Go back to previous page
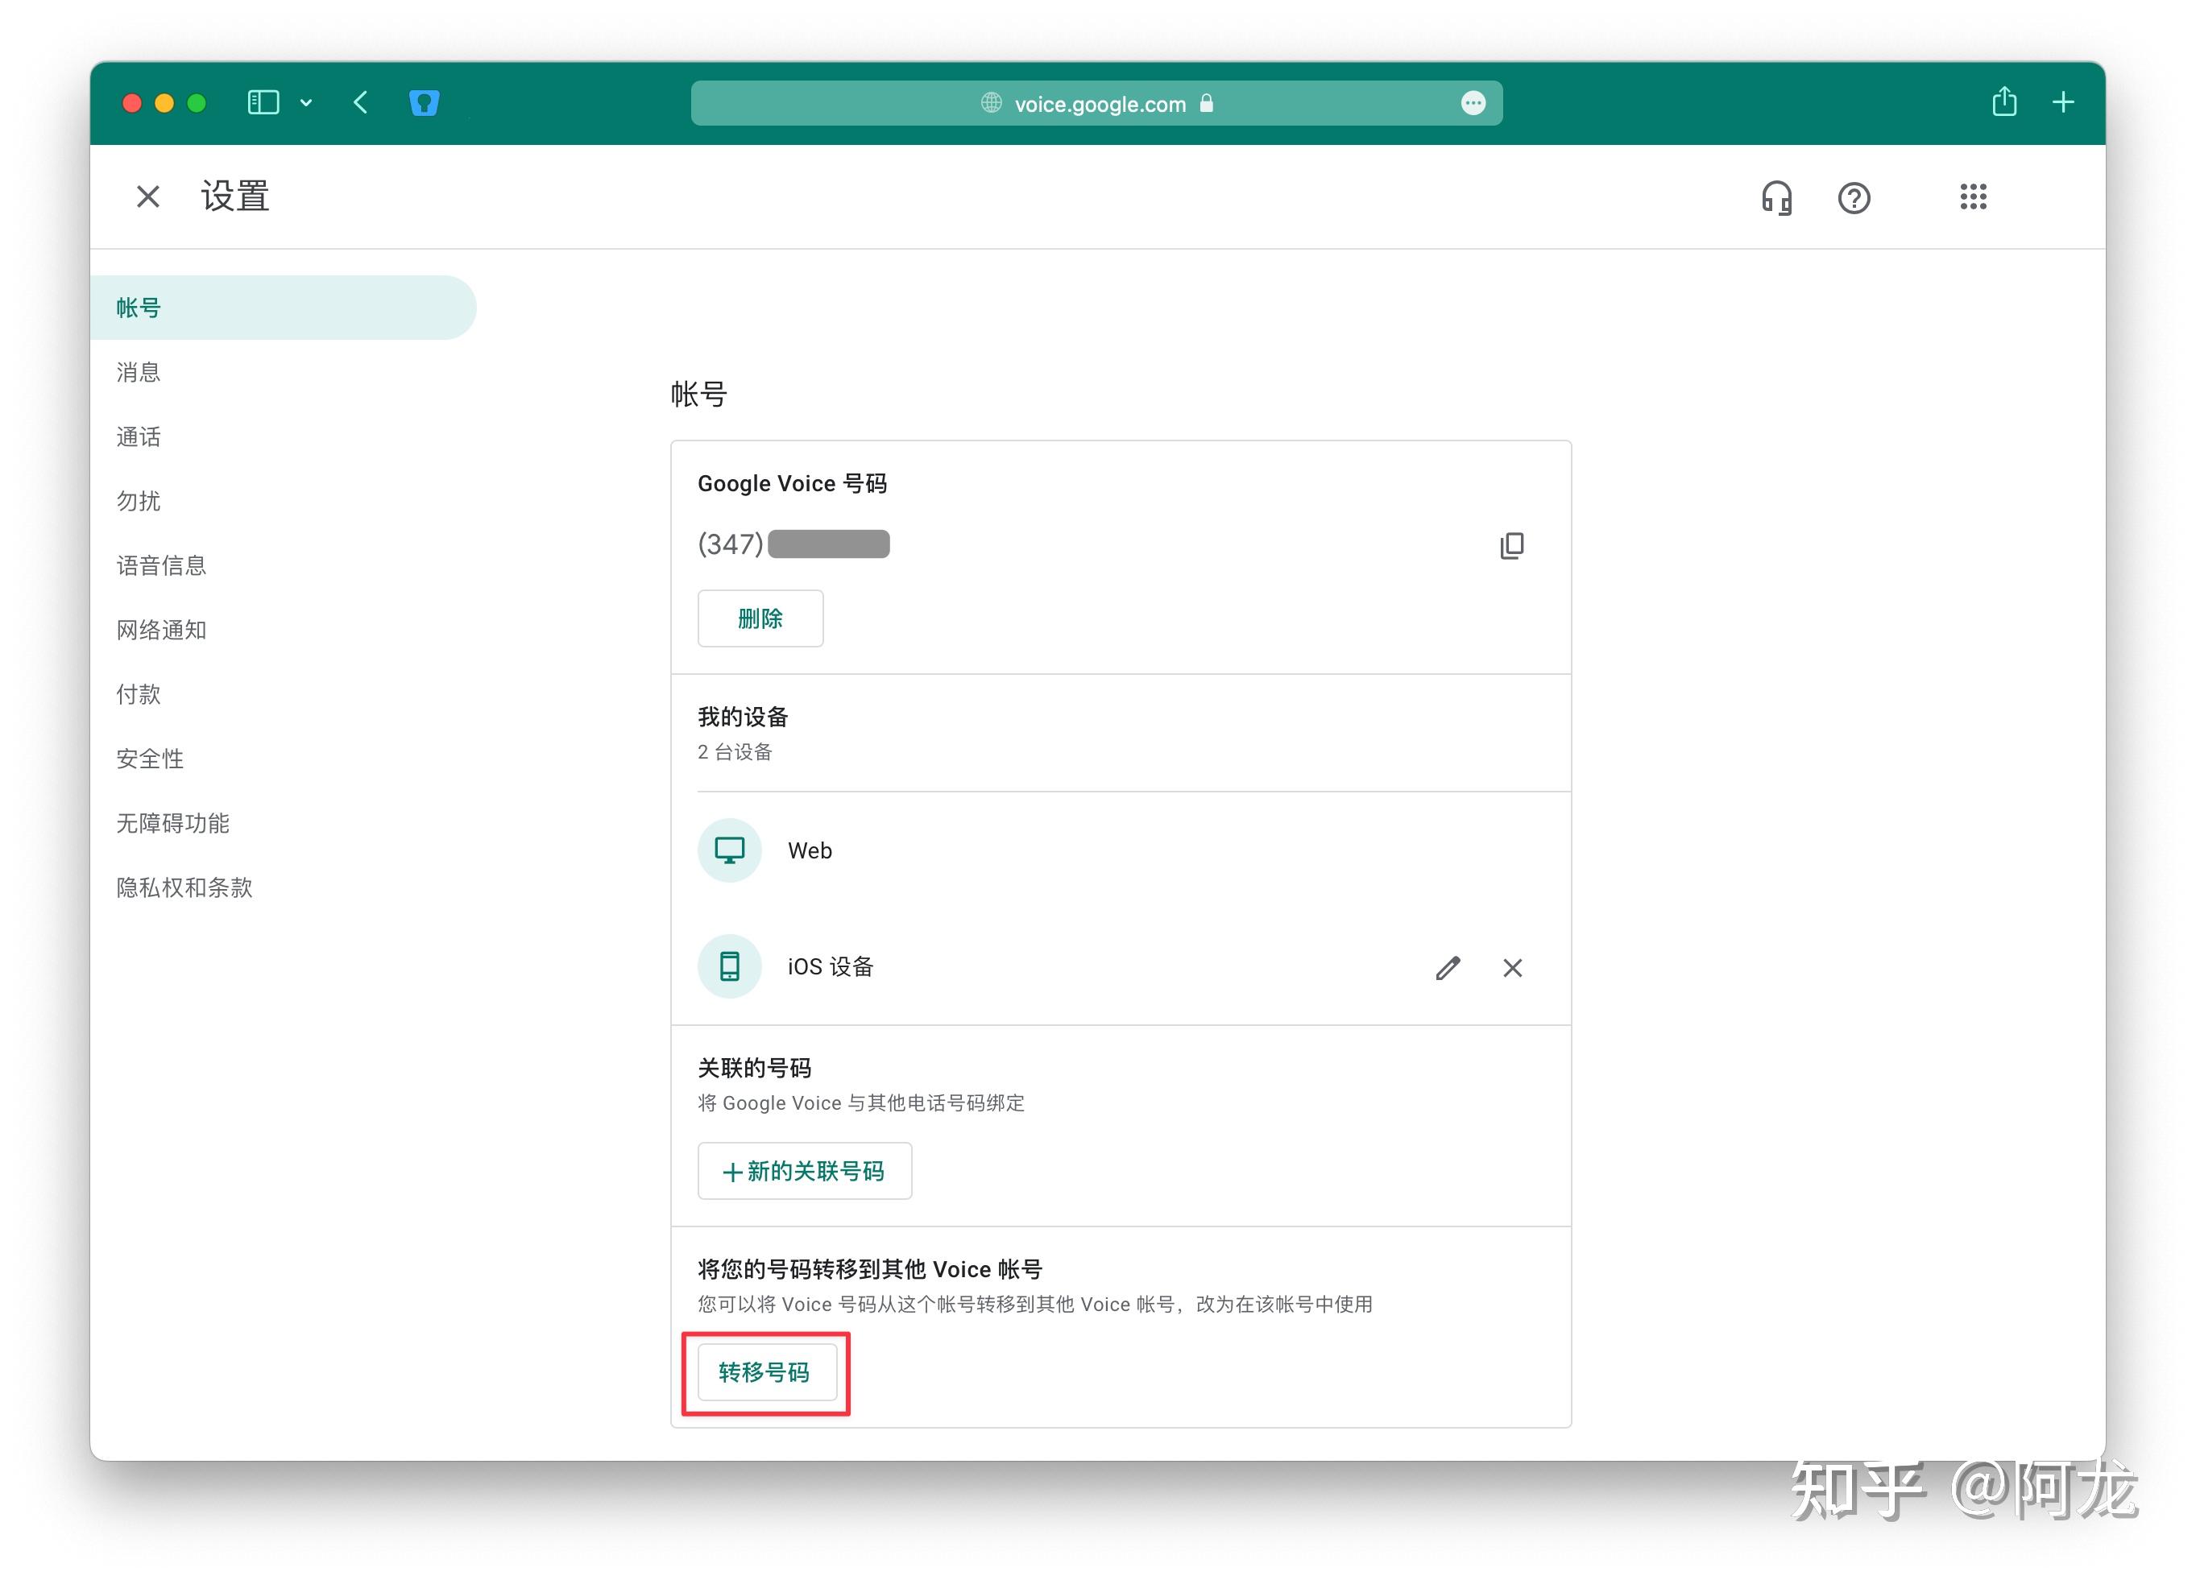This screenshot has height=1580, width=2196. (x=360, y=101)
